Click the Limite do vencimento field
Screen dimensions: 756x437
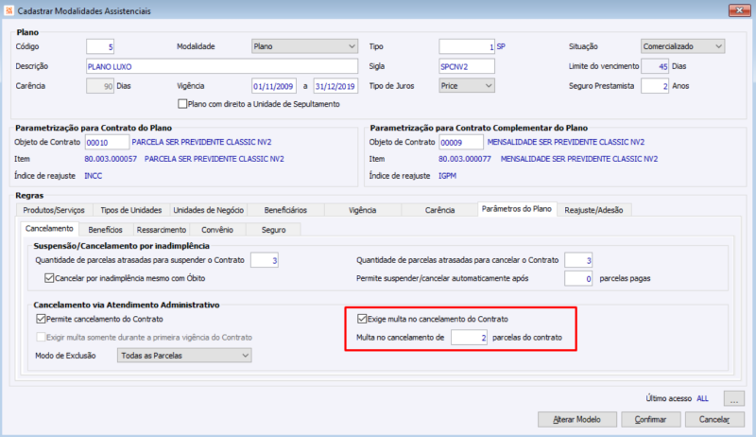(x=655, y=66)
